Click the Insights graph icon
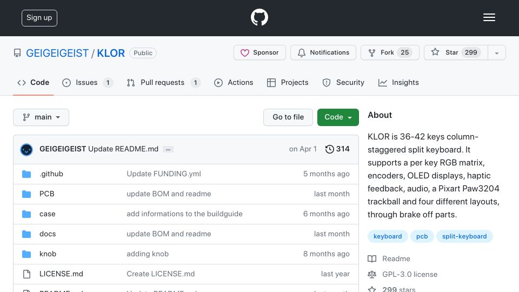Viewport: 519px width, 292px height. point(383,83)
